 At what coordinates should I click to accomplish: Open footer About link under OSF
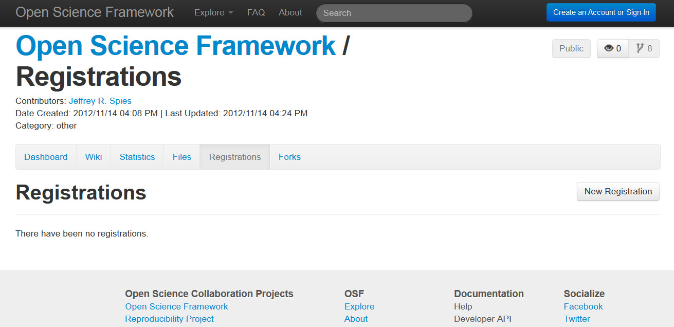coord(356,319)
